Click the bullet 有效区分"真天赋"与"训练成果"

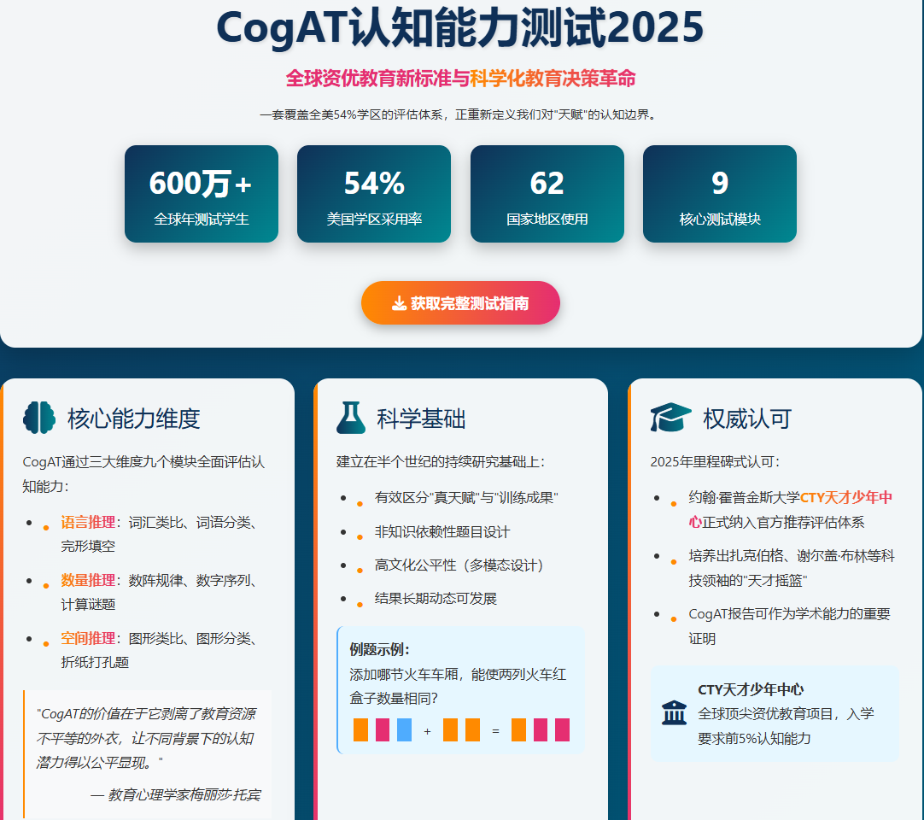466,498
